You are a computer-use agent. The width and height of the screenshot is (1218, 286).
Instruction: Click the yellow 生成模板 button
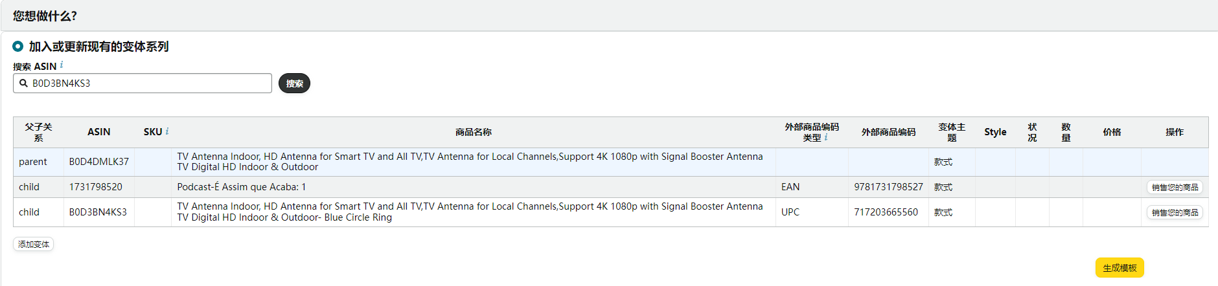tap(1120, 268)
